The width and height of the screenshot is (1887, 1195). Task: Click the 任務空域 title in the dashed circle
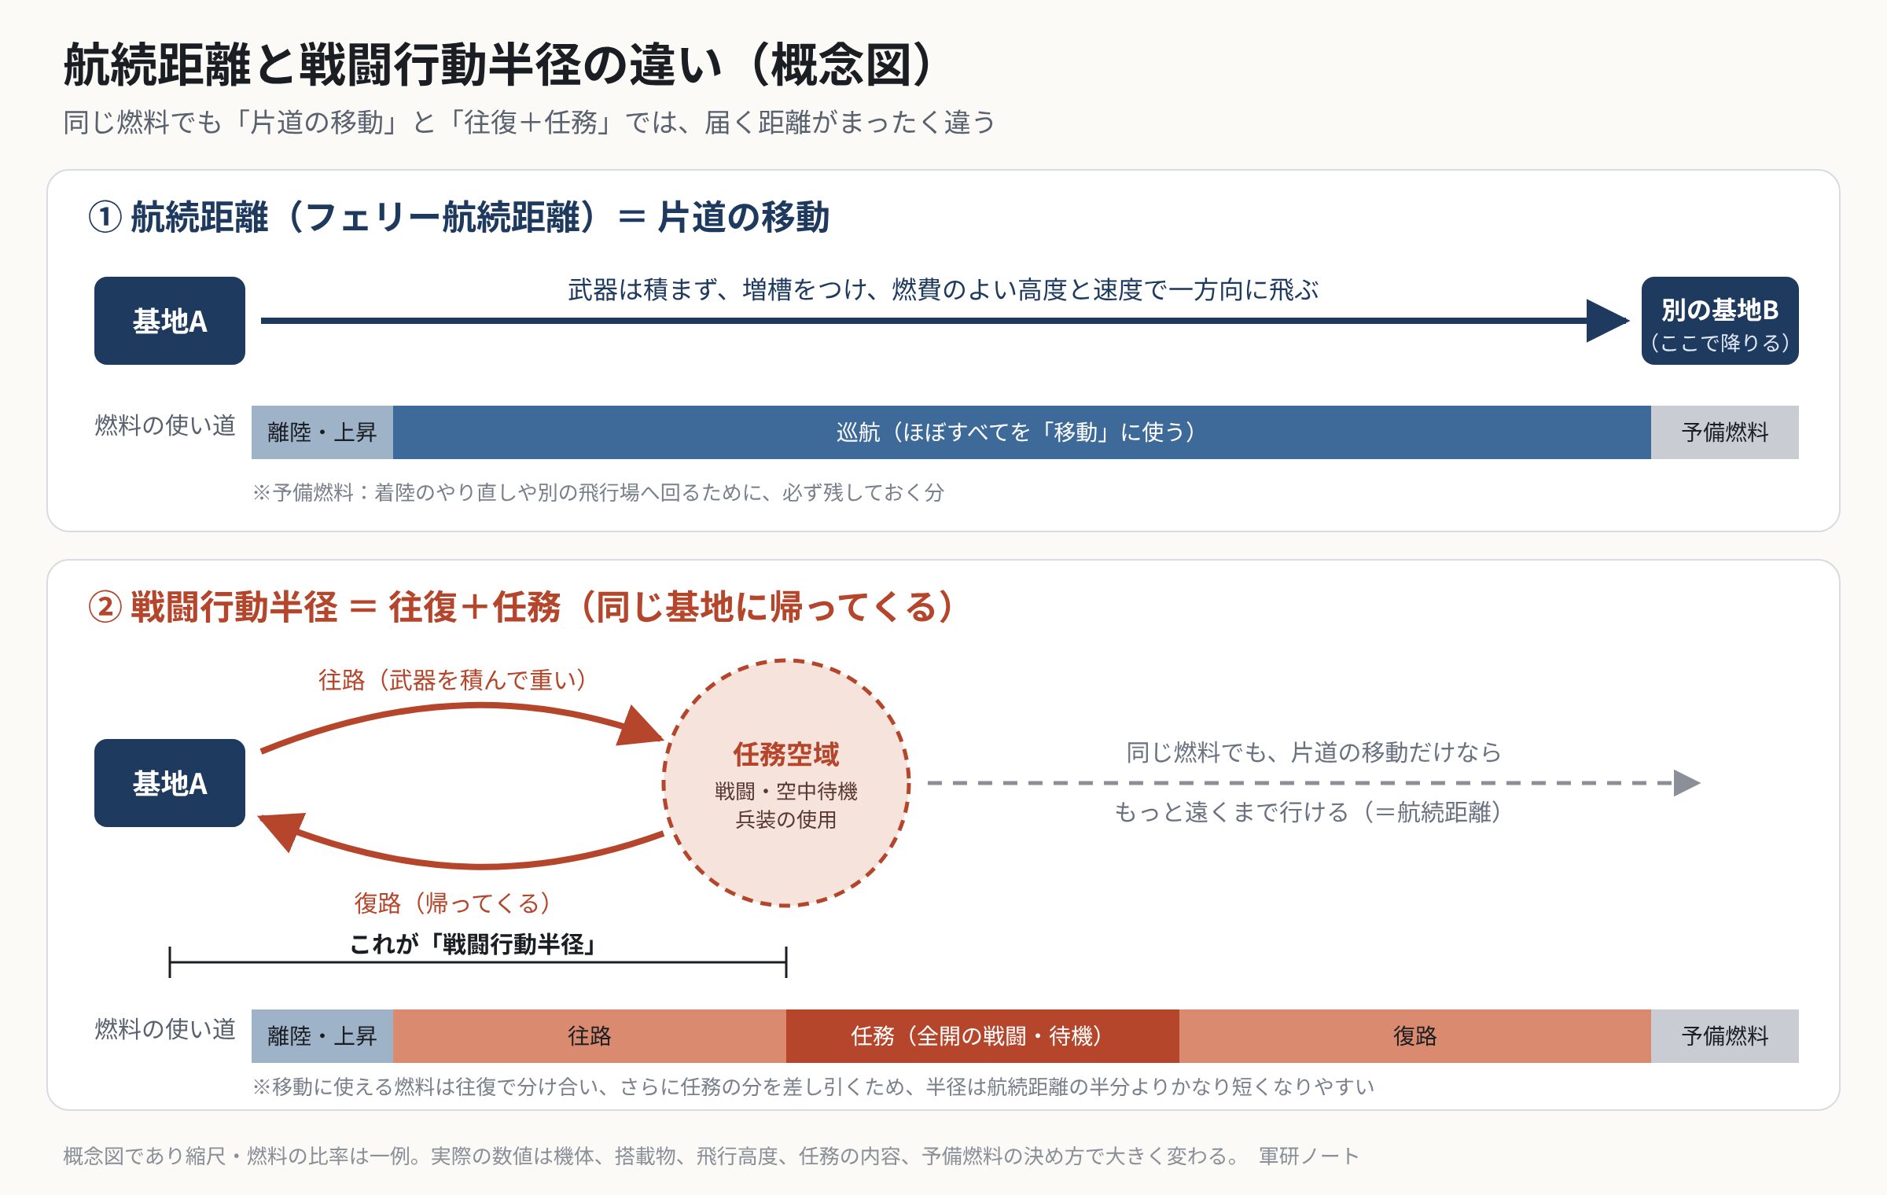tap(786, 755)
